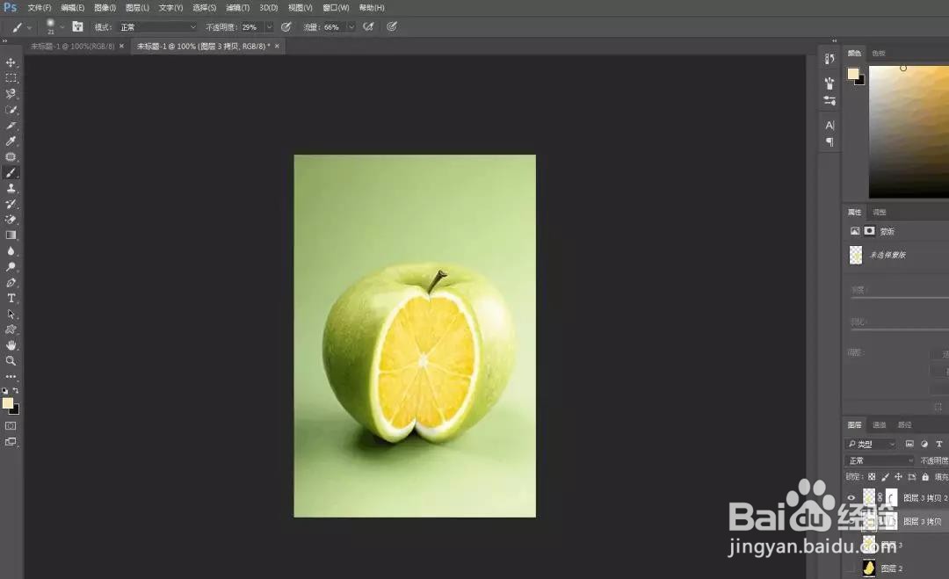Select the Clone Stamp tool
Screen dimensions: 949x579
(x=11, y=188)
